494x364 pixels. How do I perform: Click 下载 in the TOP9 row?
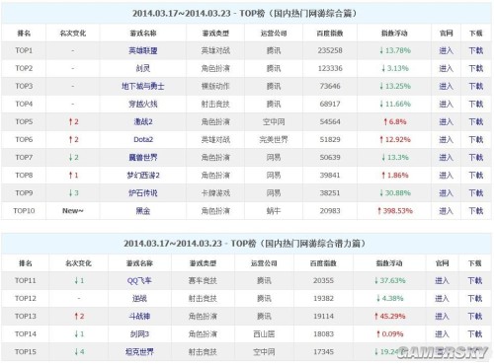[476, 193]
